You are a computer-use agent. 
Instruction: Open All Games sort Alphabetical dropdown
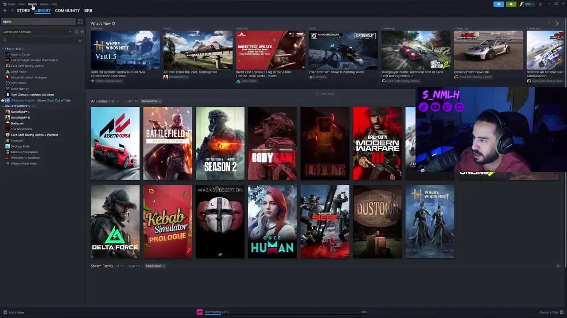151,101
